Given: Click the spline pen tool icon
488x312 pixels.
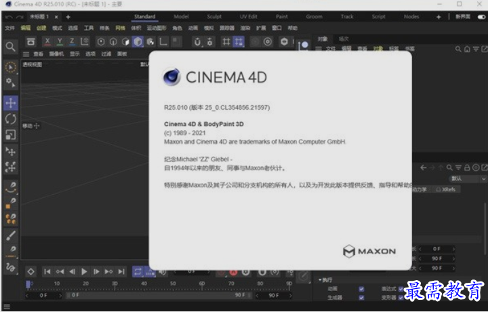Looking at the screenshot, I should click(x=11, y=187).
